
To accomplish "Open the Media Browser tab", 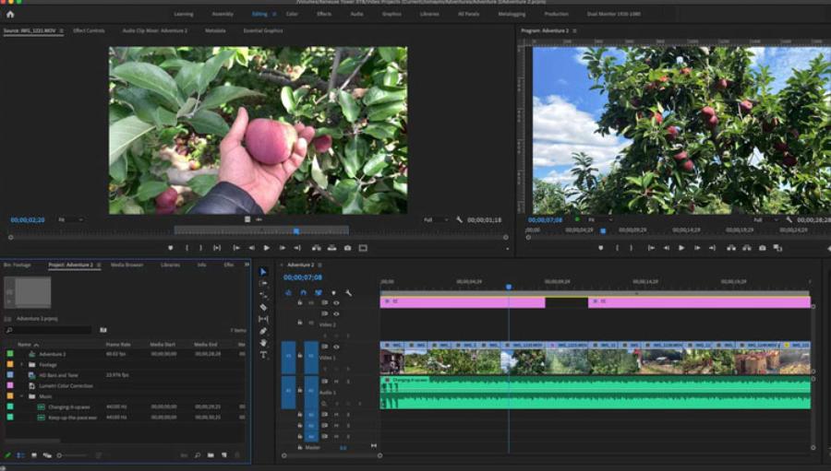I will coord(127,265).
